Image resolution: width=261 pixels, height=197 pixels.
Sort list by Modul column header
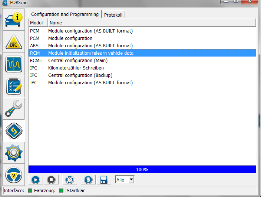click(37, 23)
